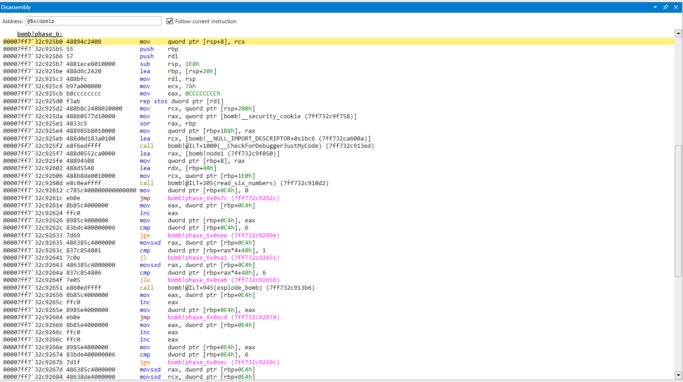Click the call to explode_bomb line

click(x=241, y=288)
